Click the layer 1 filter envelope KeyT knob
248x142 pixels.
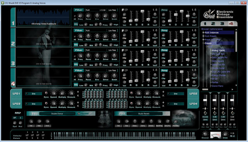[x=155, y=14]
